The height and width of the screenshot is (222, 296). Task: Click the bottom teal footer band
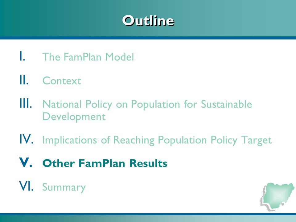point(148,219)
